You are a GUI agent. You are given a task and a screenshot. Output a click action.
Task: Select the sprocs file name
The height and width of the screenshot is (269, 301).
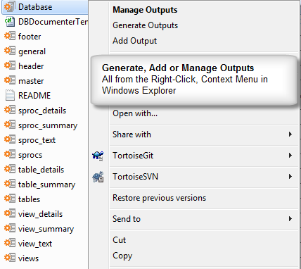point(30,155)
